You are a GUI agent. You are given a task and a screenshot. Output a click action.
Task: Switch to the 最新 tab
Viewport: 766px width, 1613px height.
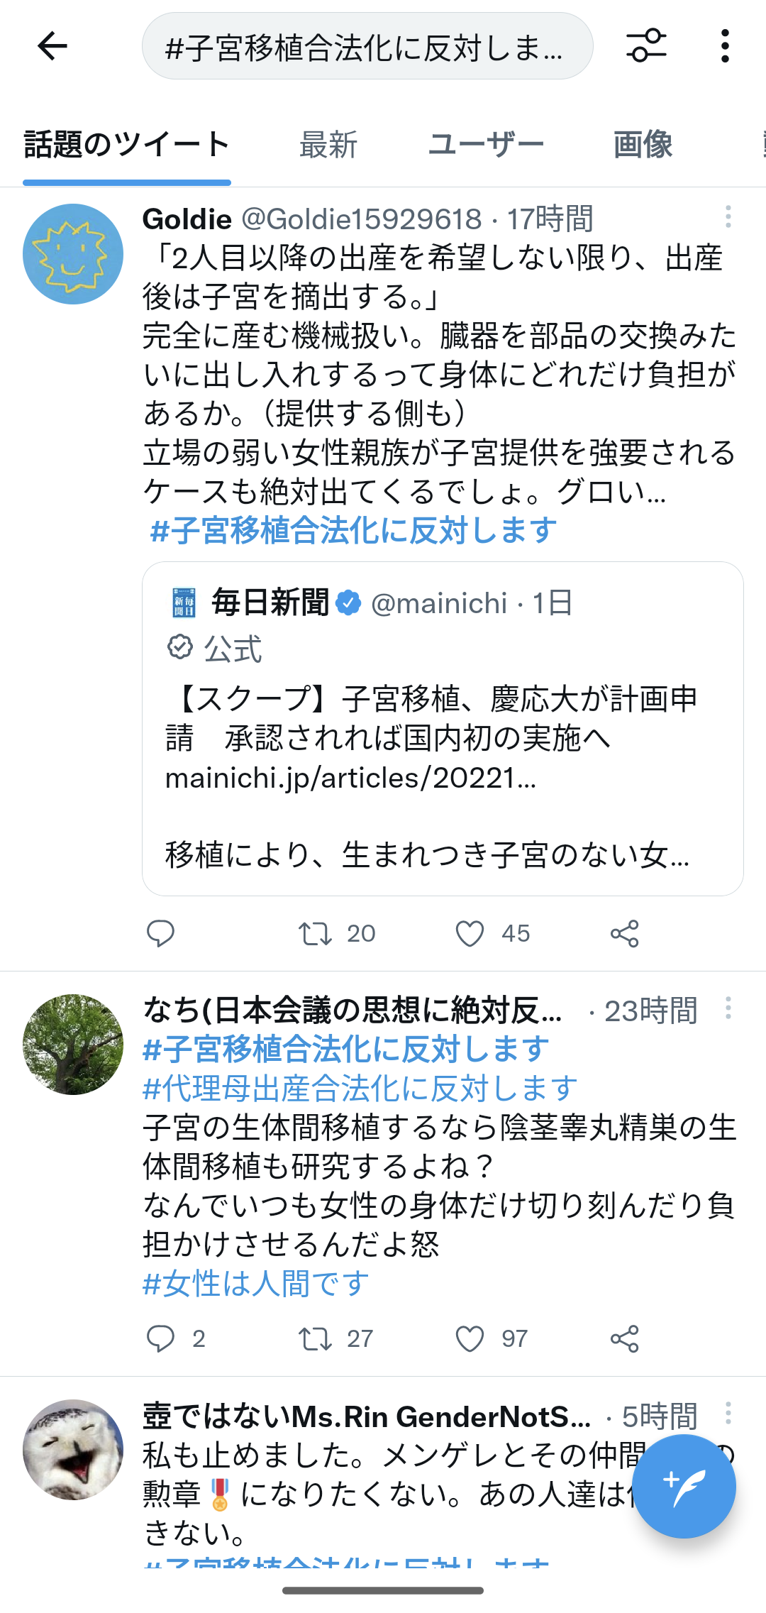328,145
